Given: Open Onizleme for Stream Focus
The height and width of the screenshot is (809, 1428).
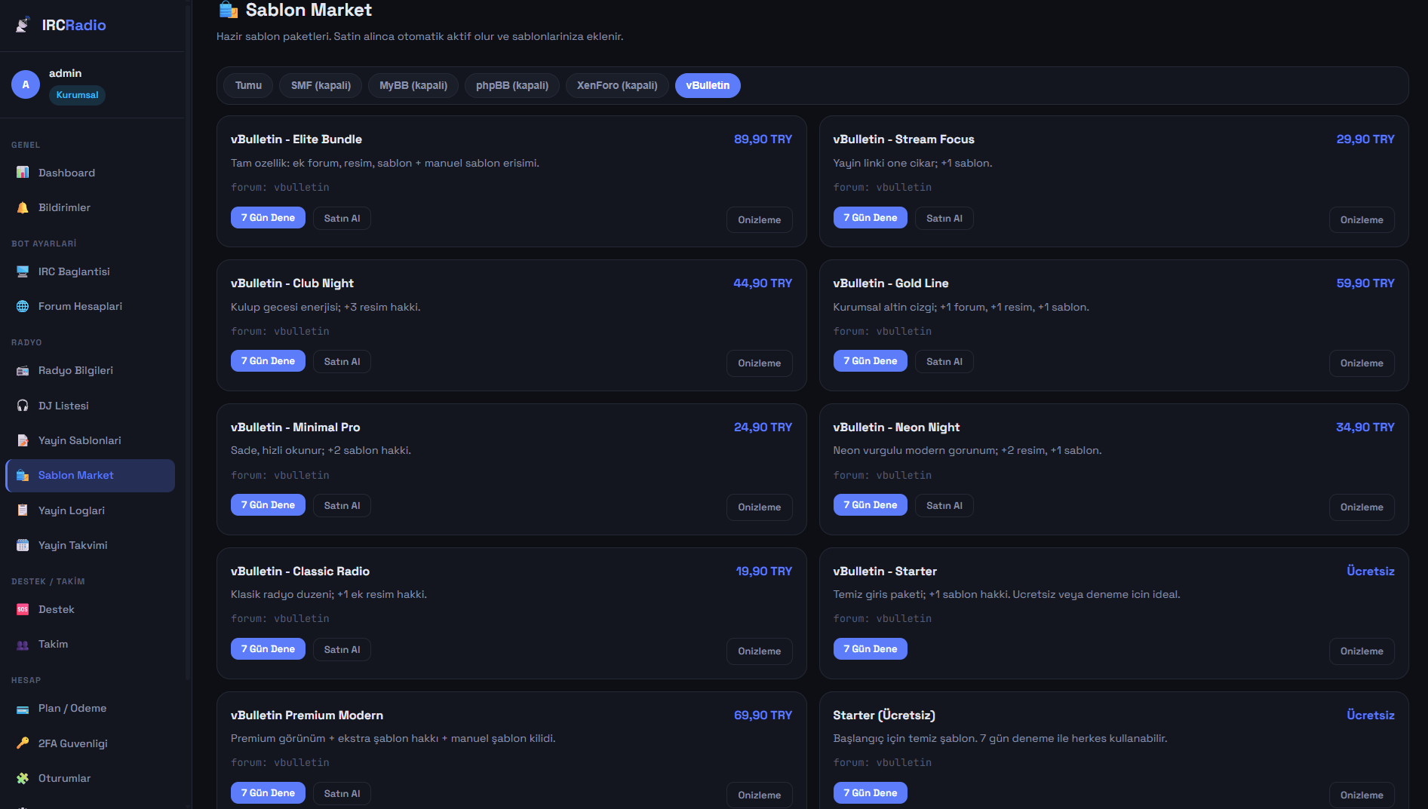Looking at the screenshot, I should coord(1362,220).
